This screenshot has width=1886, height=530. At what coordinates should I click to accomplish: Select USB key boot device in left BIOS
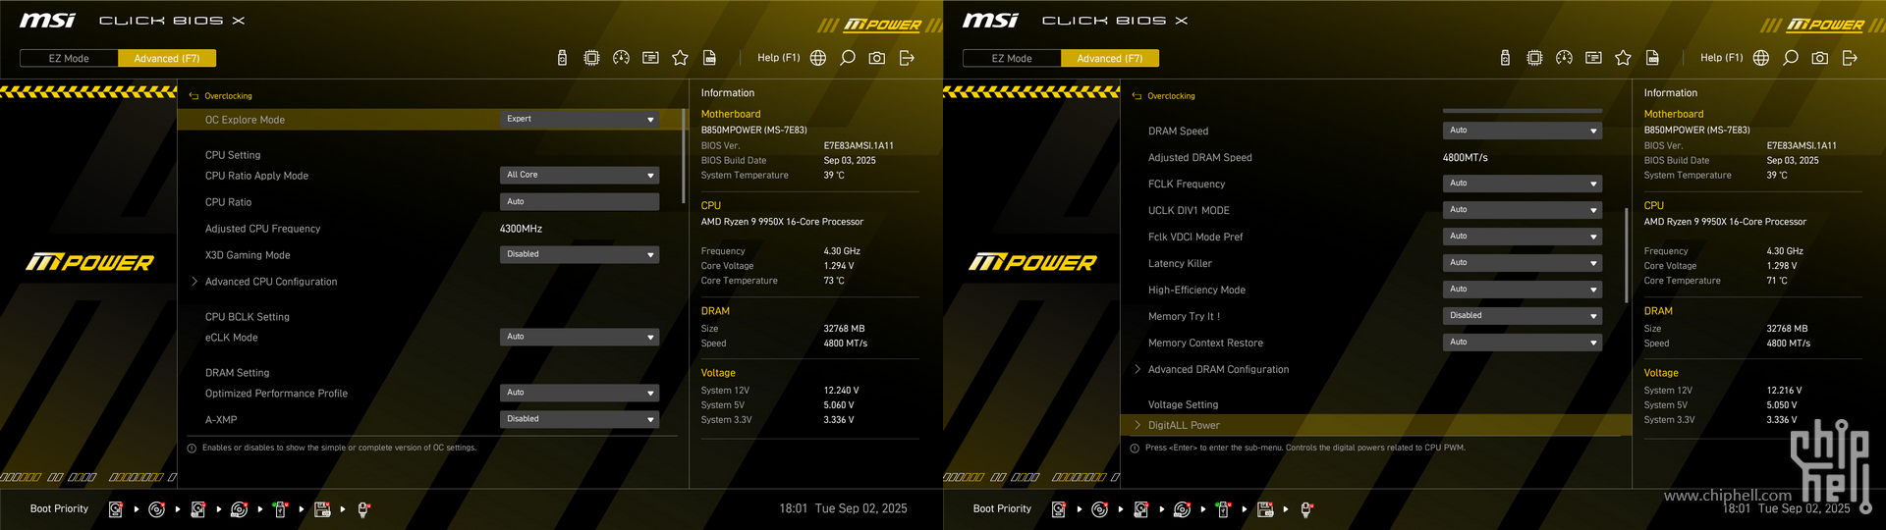(x=280, y=509)
